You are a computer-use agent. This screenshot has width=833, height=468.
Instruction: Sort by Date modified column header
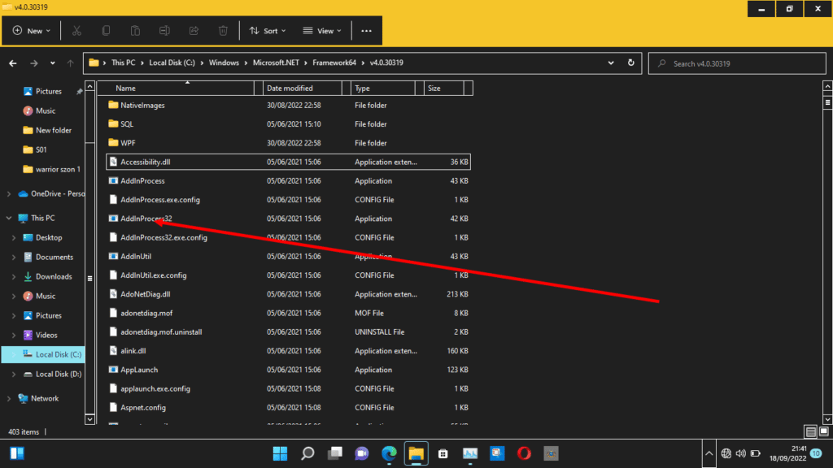click(303, 88)
